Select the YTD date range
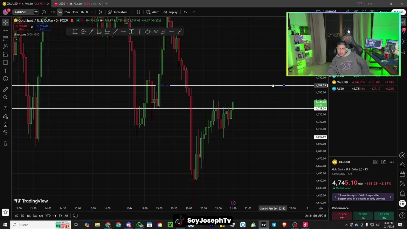Image resolution: width=407 pixels, height=229 pixels. click(x=48, y=216)
